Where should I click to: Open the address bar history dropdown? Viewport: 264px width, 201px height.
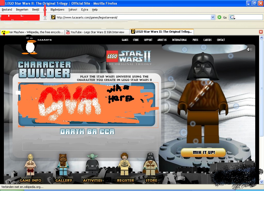point(213,17)
